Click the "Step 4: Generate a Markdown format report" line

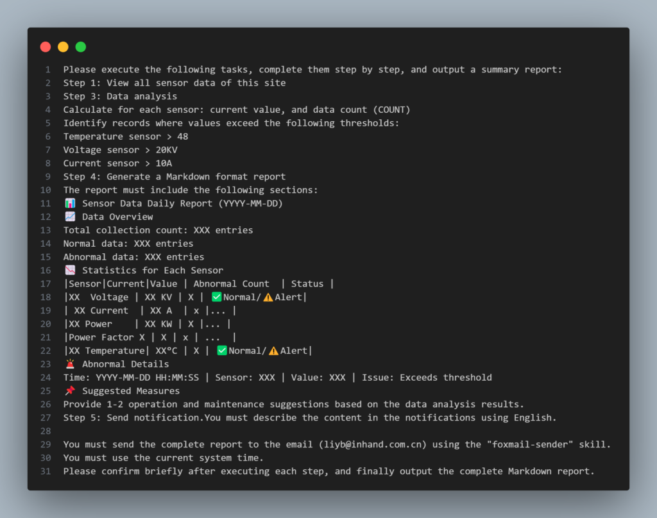(174, 177)
